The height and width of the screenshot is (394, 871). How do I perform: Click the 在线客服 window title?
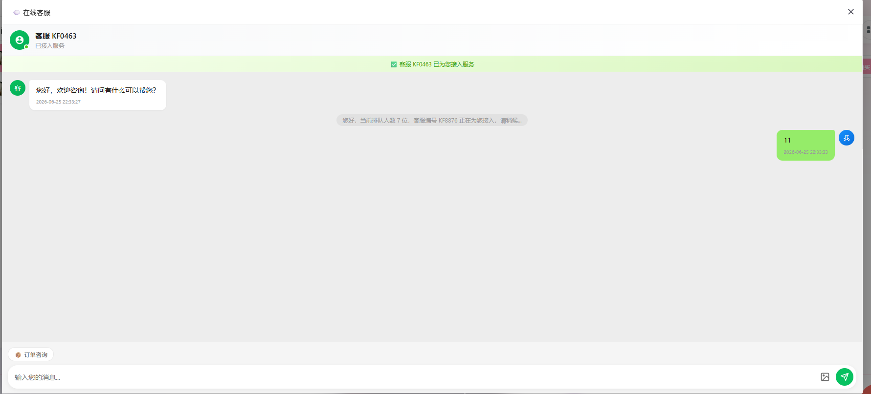37,13
